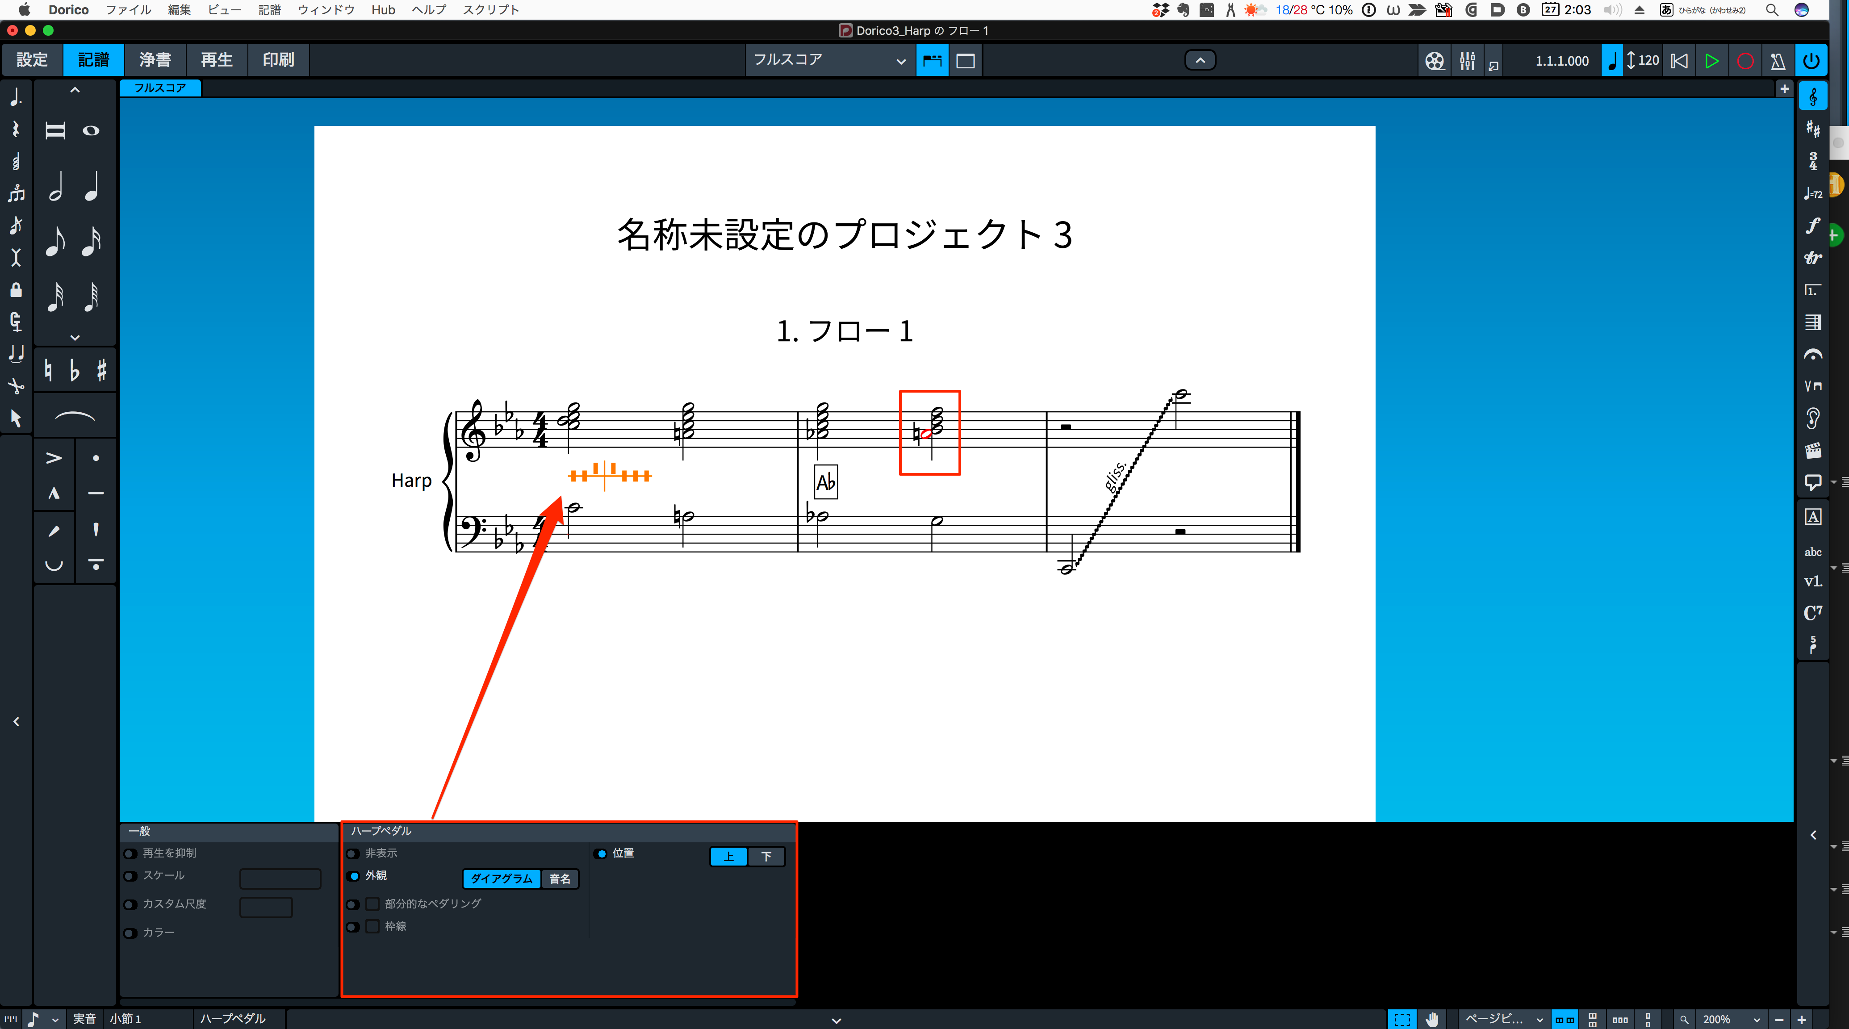The height and width of the screenshot is (1029, 1849).
Task: Expand the ページビュー view type dropdown
Action: [1503, 1019]
